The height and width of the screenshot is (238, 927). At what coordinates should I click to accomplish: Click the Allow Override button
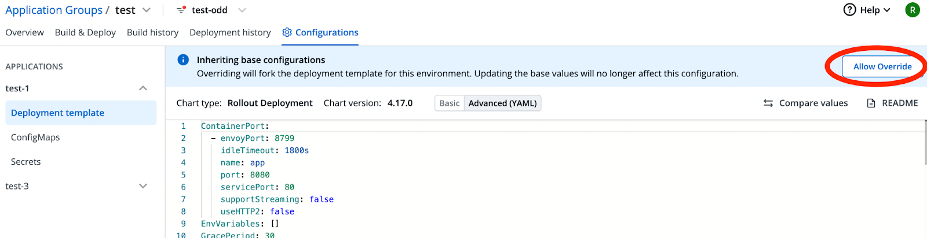(x=882, y=66)
